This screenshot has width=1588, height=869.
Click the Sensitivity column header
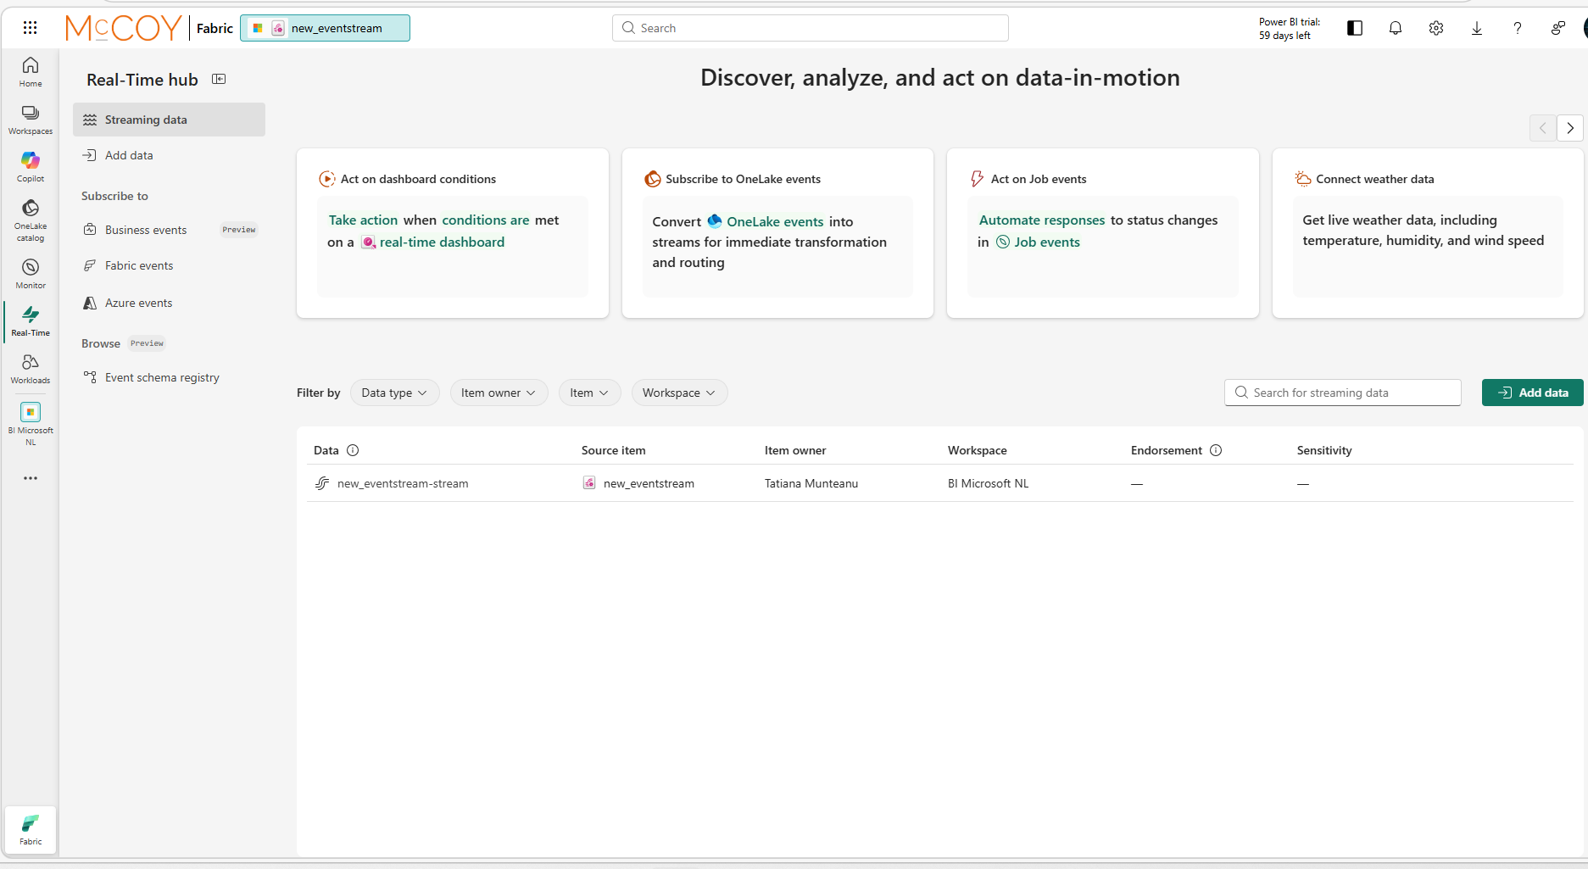(x=1324, y=450)
